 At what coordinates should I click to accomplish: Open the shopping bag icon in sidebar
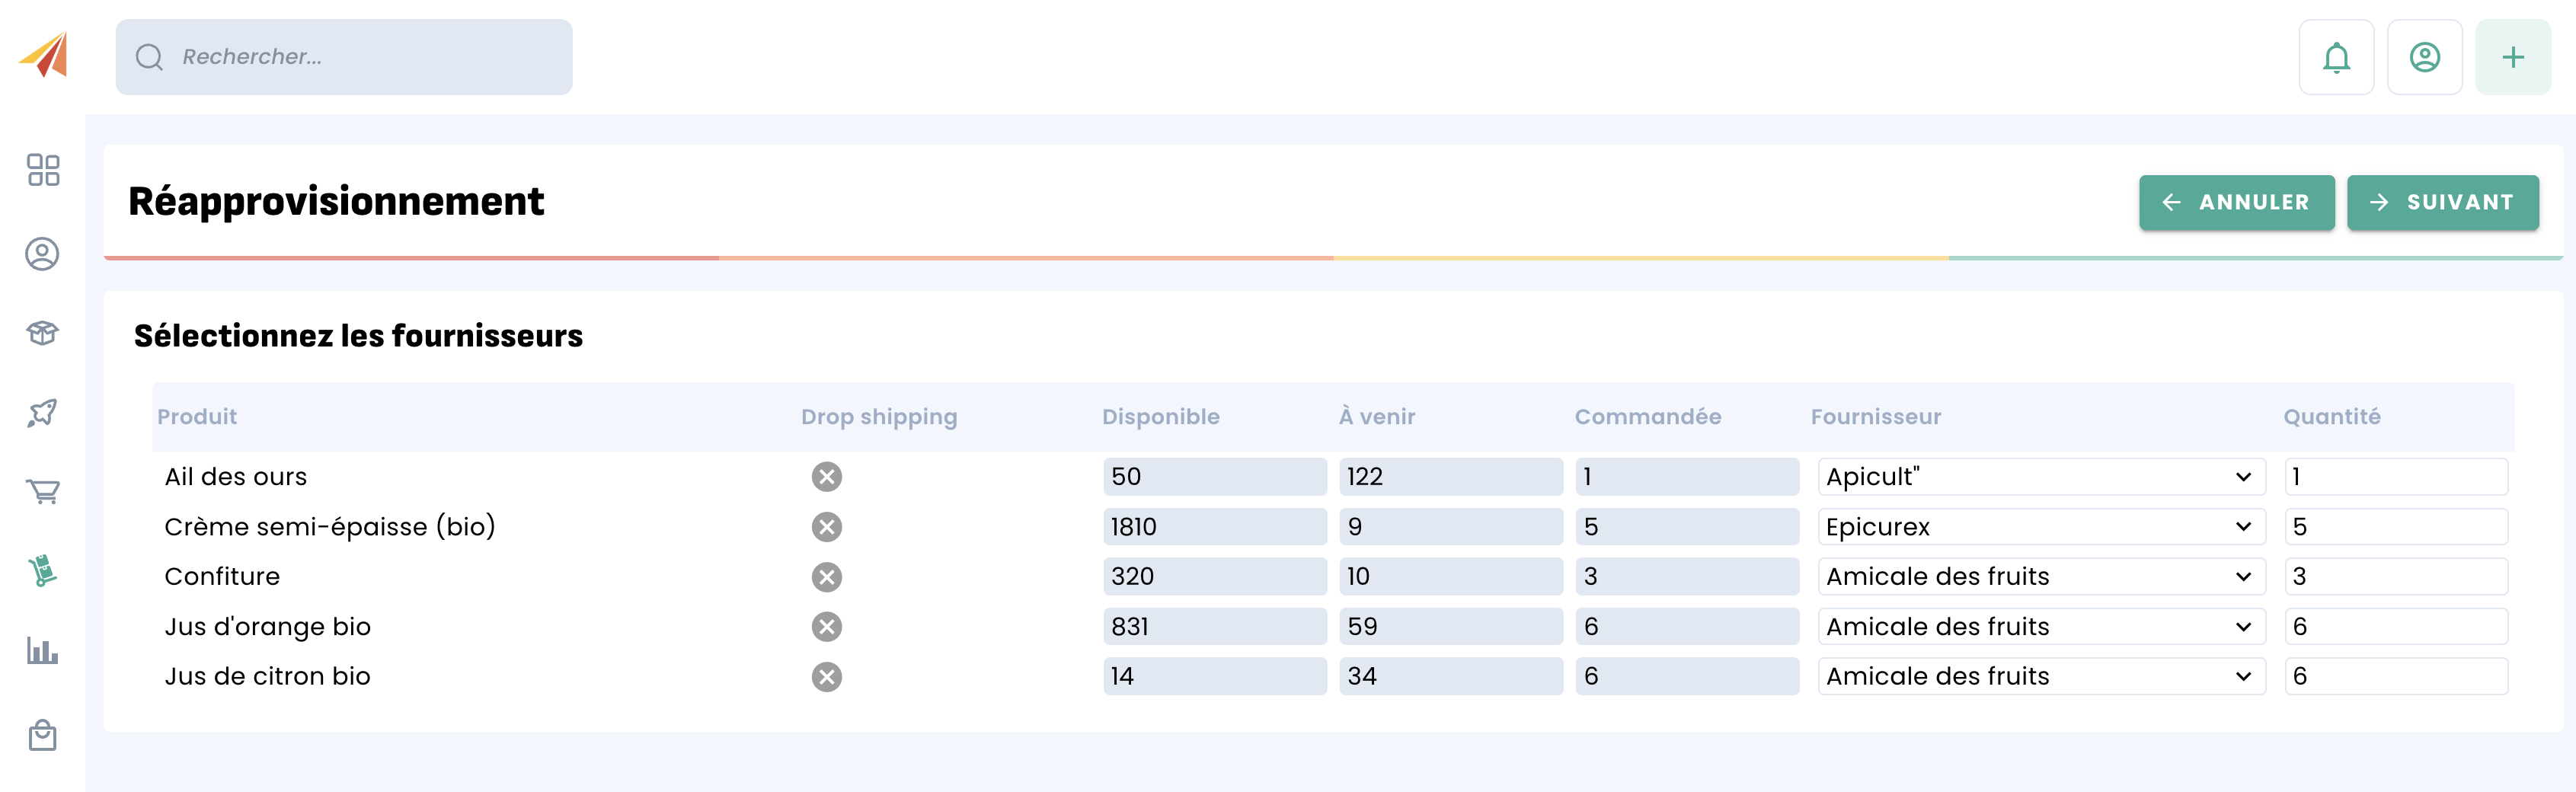42,736
